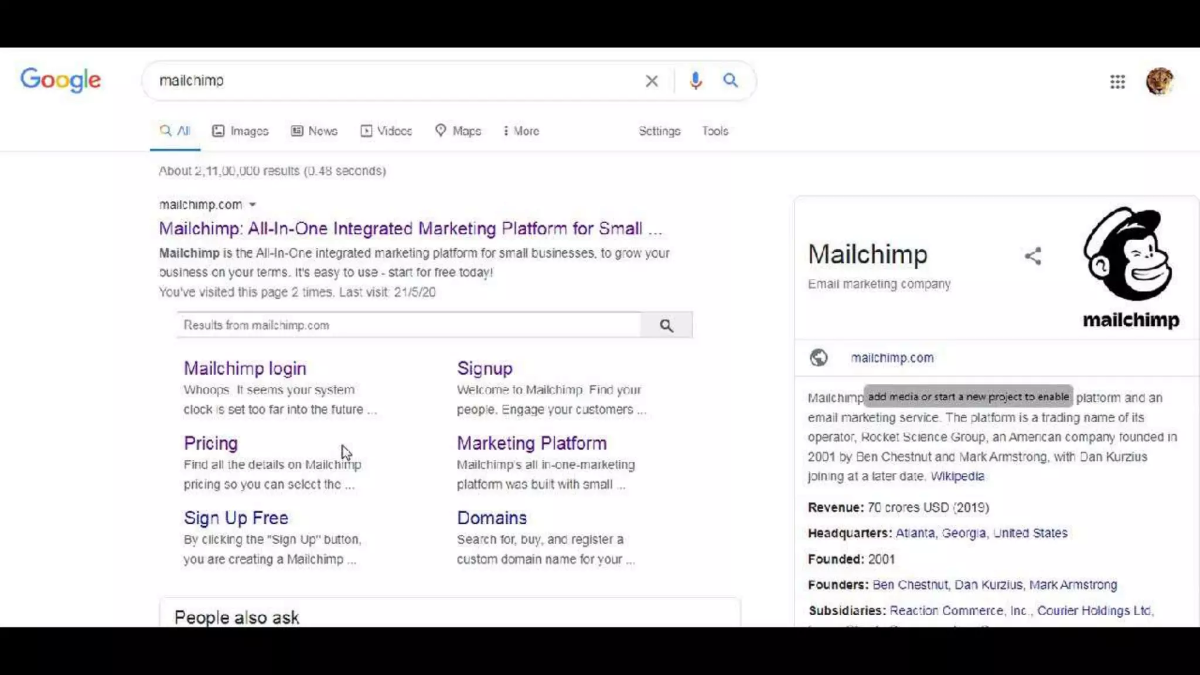Viewport: 1200px width, 675px height.
Task: Switch to the News tab
Action: click(315, 131)
